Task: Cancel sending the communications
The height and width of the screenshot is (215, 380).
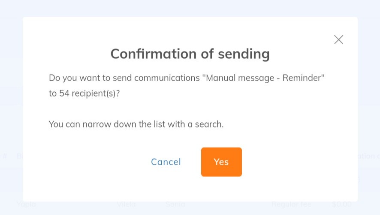Action: pos(166,162)
